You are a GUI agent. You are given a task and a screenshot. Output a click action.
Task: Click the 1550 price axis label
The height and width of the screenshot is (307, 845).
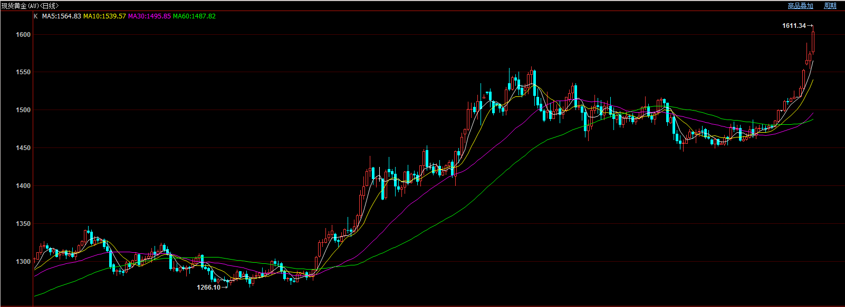(x=23, y=72)
